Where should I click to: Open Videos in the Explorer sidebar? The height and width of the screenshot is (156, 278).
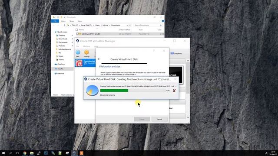point(61,60)
